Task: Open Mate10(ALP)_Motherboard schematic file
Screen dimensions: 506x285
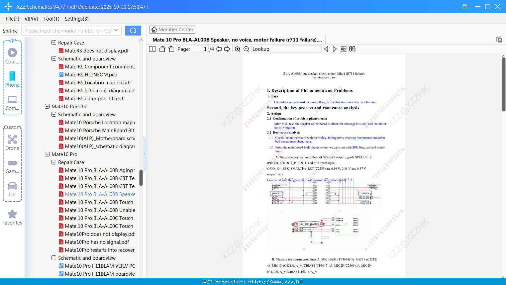Action: [x=97, y=138]
